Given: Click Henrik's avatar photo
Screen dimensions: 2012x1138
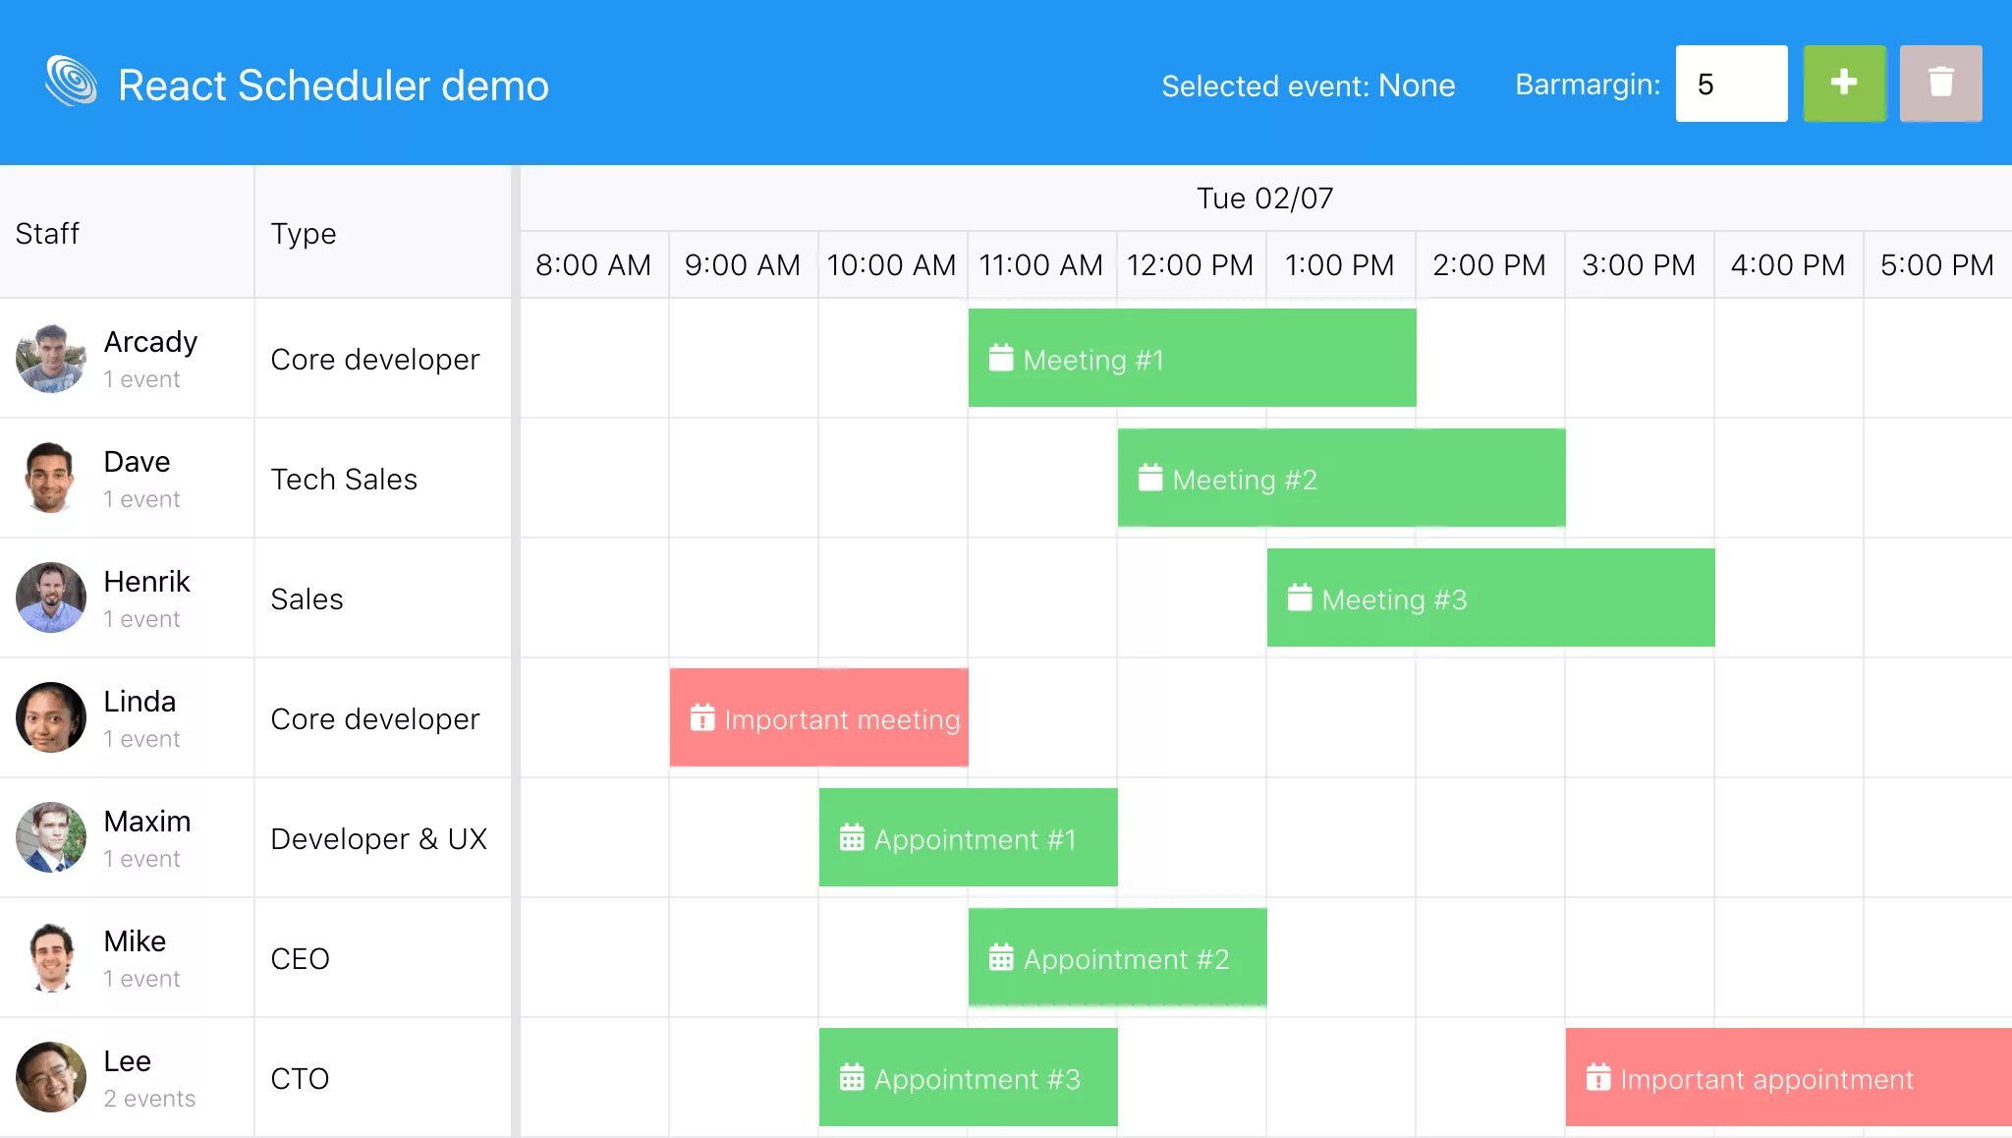Looking at the screenshot, I should pyautogui.click(x=51, y=598).
